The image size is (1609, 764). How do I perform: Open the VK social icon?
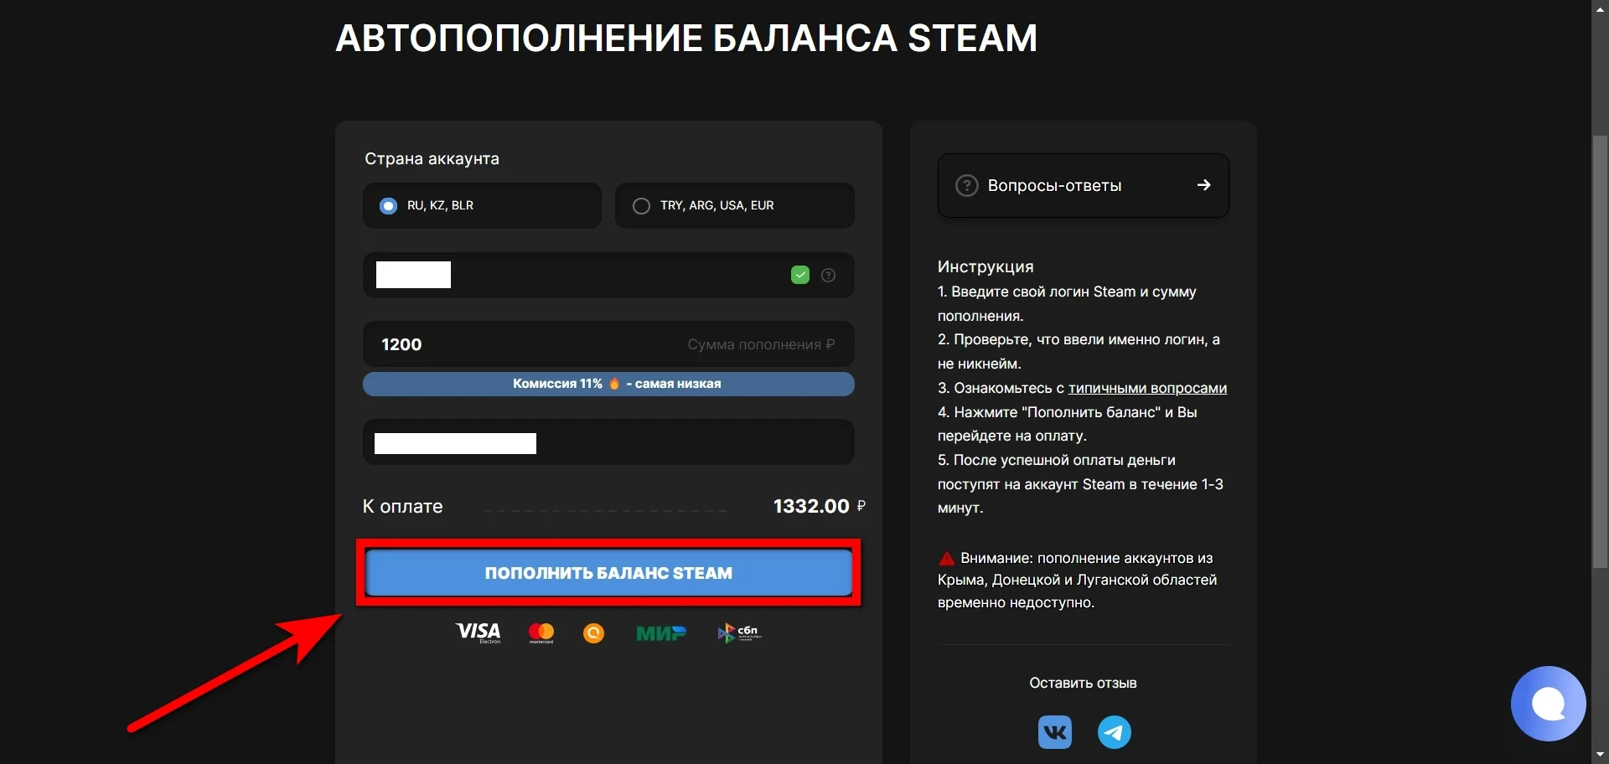click(1054, 732)
